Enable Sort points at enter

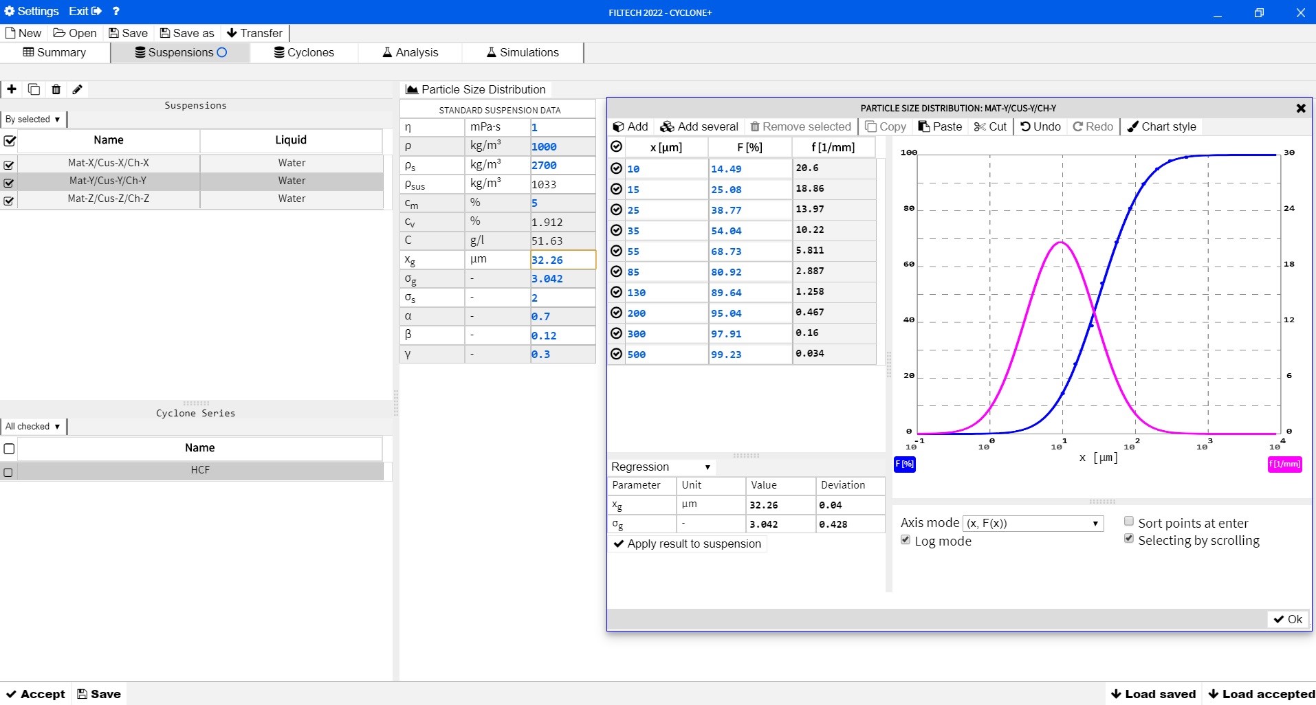coord(1128,522)
